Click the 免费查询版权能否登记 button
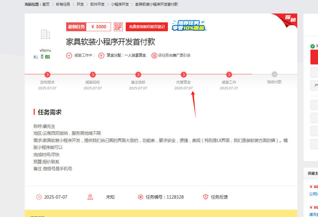Image resolution: width=318 pixels, height=217 pixels. tap(146, 27)
